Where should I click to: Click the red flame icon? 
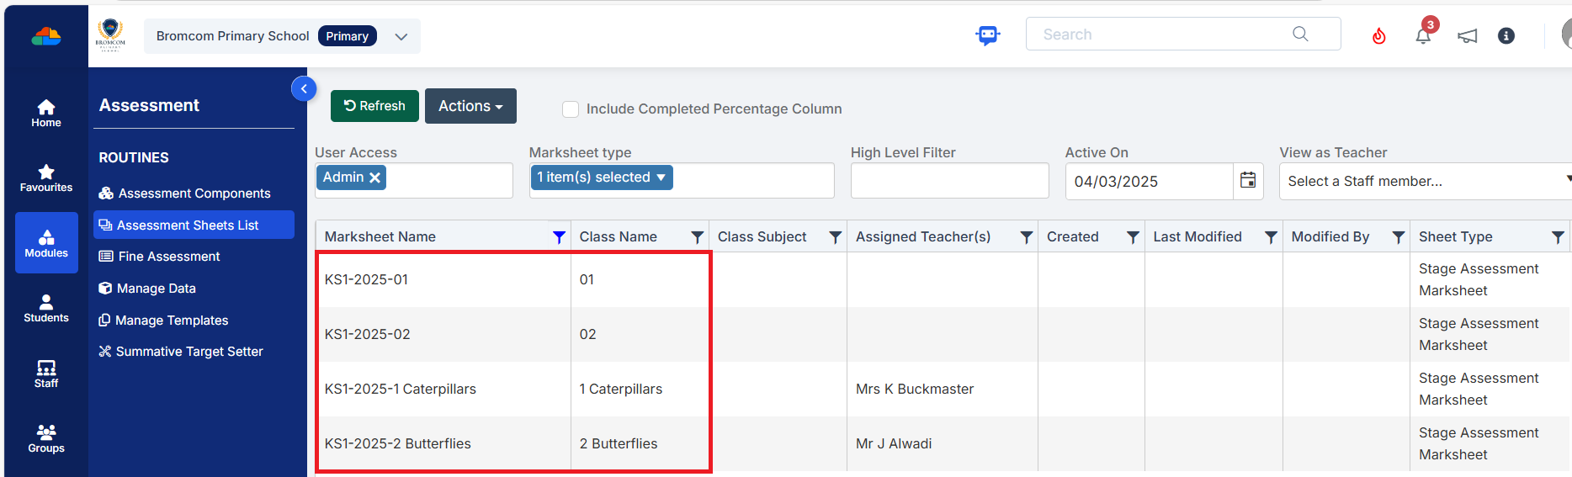[1378, 36]
